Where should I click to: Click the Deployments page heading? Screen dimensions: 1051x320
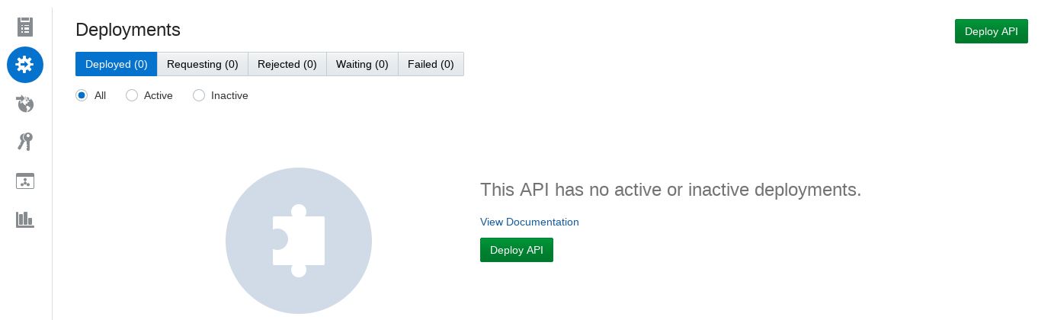coord(128,30)
